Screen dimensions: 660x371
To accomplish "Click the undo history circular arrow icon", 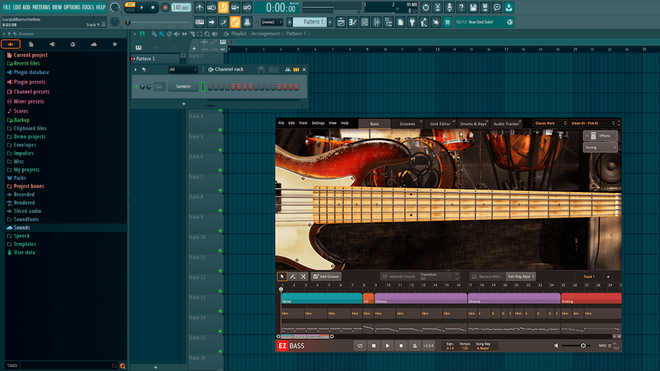I will click(425, 7).
